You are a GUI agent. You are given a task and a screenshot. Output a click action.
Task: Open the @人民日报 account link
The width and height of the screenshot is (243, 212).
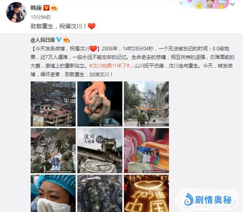[x=43, y=40]
